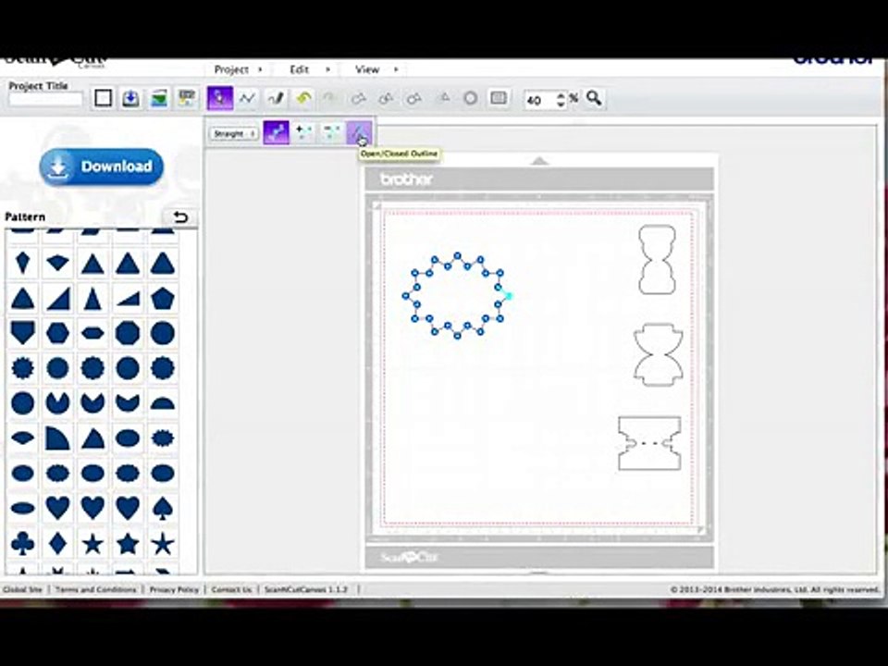Select the pointed lemon-shaped pattern
Screen dimensions: 888x666
click(22, 438)
